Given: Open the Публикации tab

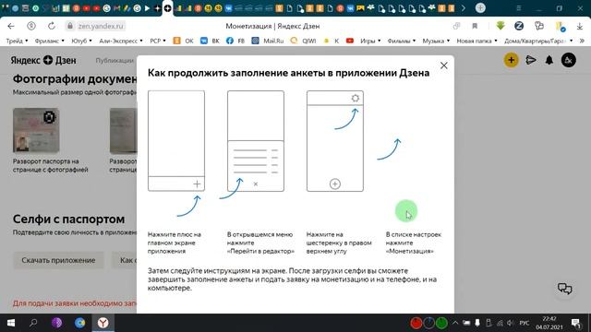Looking at the screenshot, I should point(115,60).
